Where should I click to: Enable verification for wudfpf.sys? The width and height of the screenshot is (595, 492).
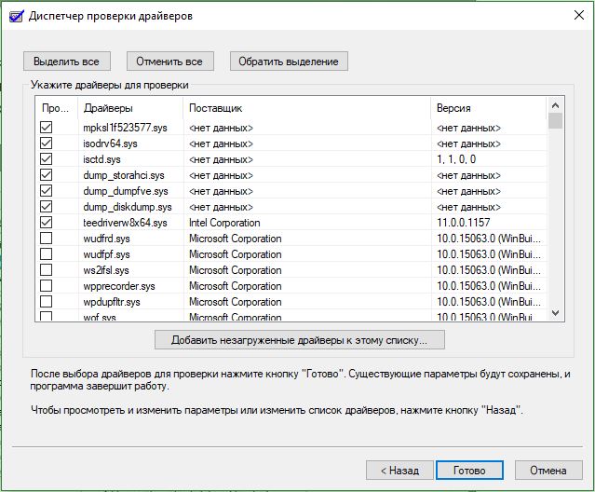click(46, 254)
